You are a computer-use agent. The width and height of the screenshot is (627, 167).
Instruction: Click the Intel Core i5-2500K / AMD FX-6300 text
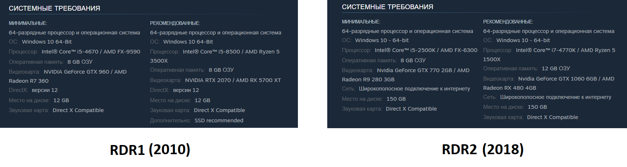tap(426, 50)
